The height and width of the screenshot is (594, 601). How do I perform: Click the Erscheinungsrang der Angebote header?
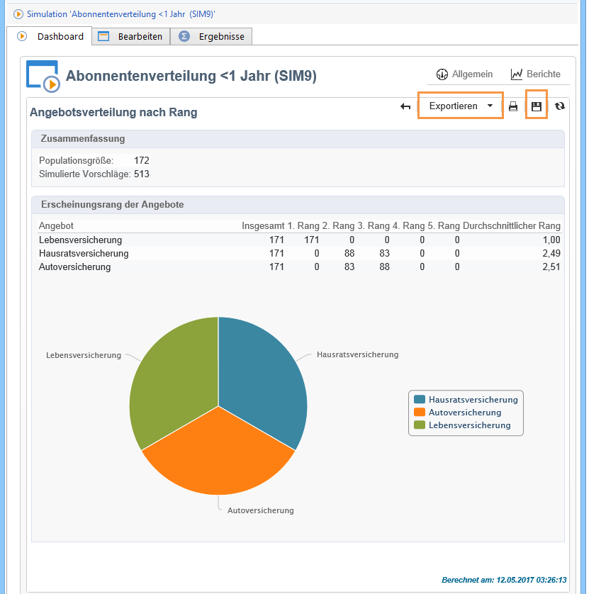pos(298,205)
